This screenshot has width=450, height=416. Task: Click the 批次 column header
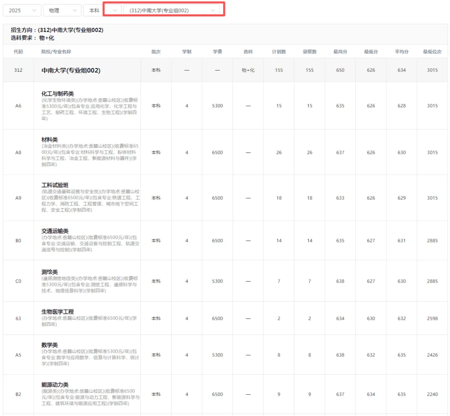tap(156, 52)
